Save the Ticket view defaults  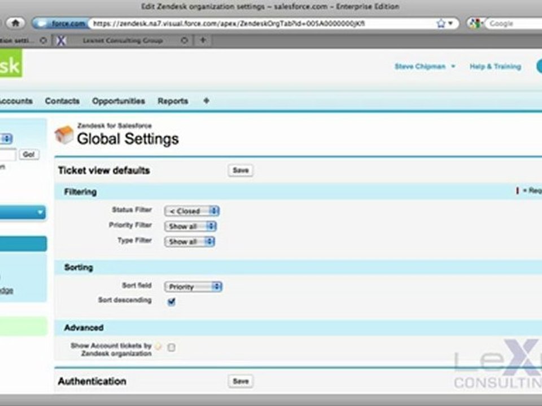[x=241, y=170]
